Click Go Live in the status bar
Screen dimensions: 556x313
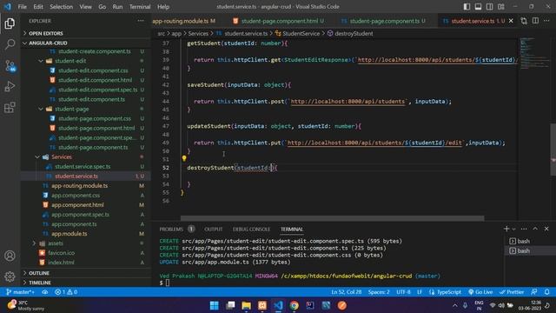480,292
